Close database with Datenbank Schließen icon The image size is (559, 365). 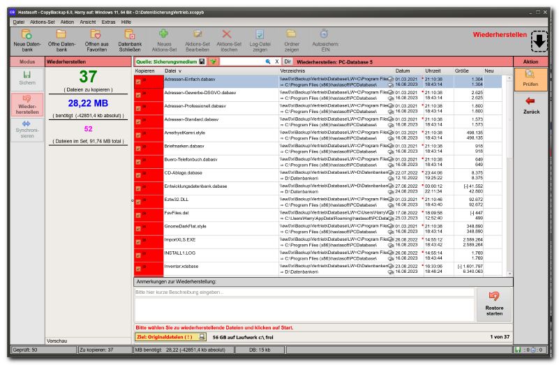point(130,34)
